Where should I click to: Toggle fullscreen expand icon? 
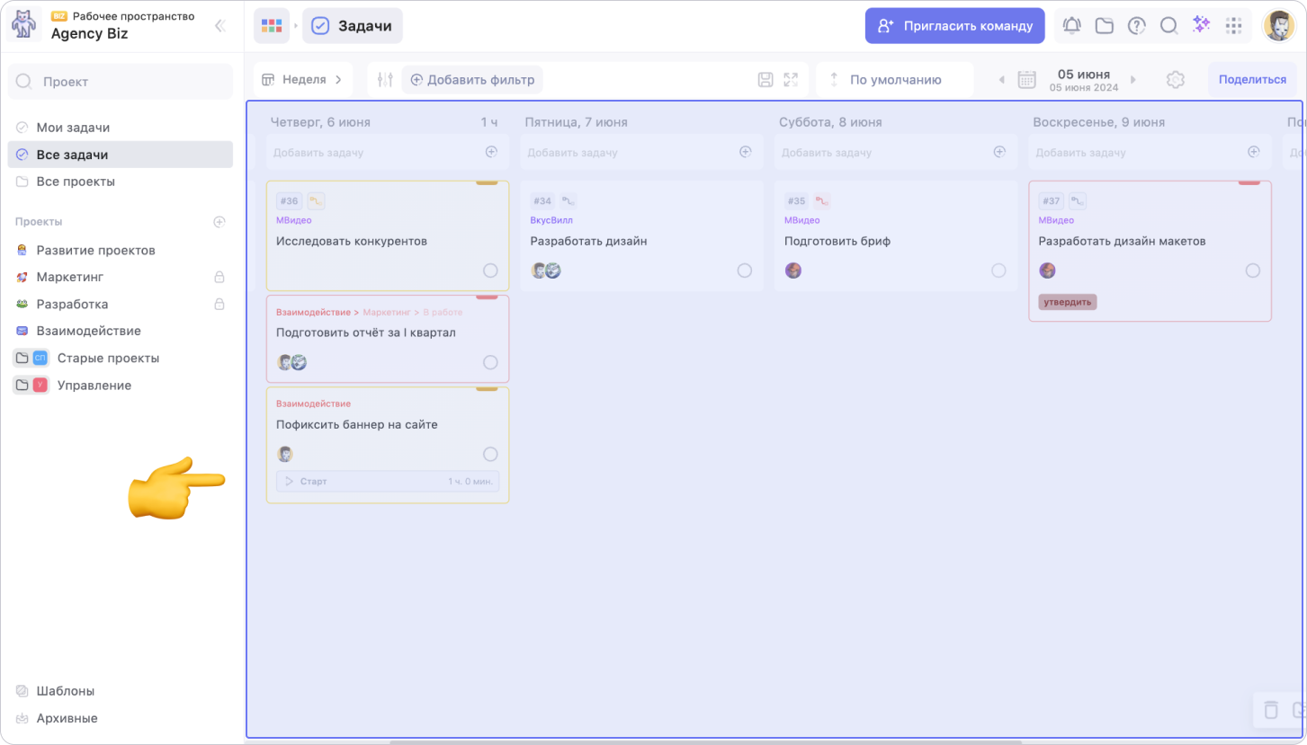[791, 80]
